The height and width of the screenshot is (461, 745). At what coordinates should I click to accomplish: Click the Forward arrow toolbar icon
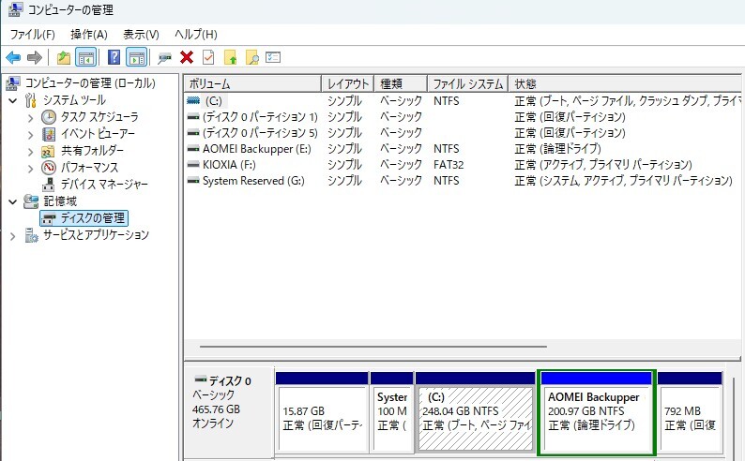point(34,58)
